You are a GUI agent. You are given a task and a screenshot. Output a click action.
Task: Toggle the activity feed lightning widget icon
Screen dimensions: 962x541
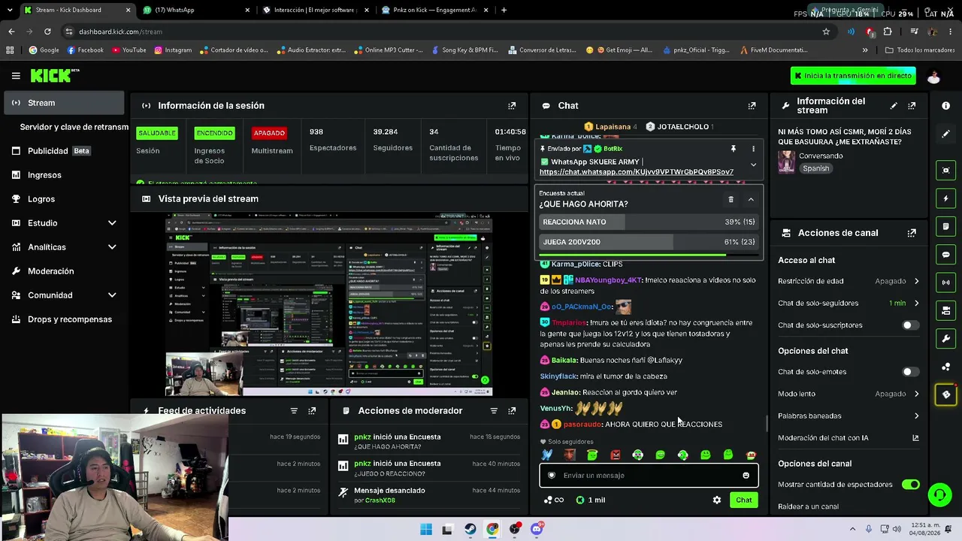(945, 198)
